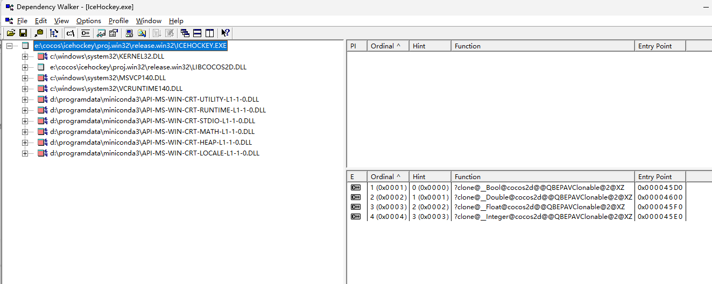712x284 pixels.
Task: Minimize the Dependency Walker window
Action: tap(705, 7)
